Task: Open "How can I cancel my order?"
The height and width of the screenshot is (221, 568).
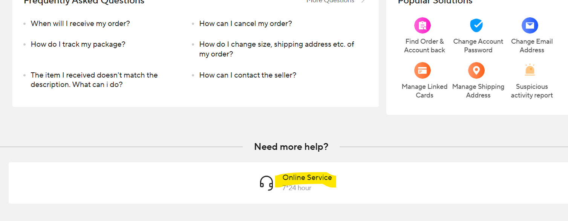Action: [x=245, y=24]
